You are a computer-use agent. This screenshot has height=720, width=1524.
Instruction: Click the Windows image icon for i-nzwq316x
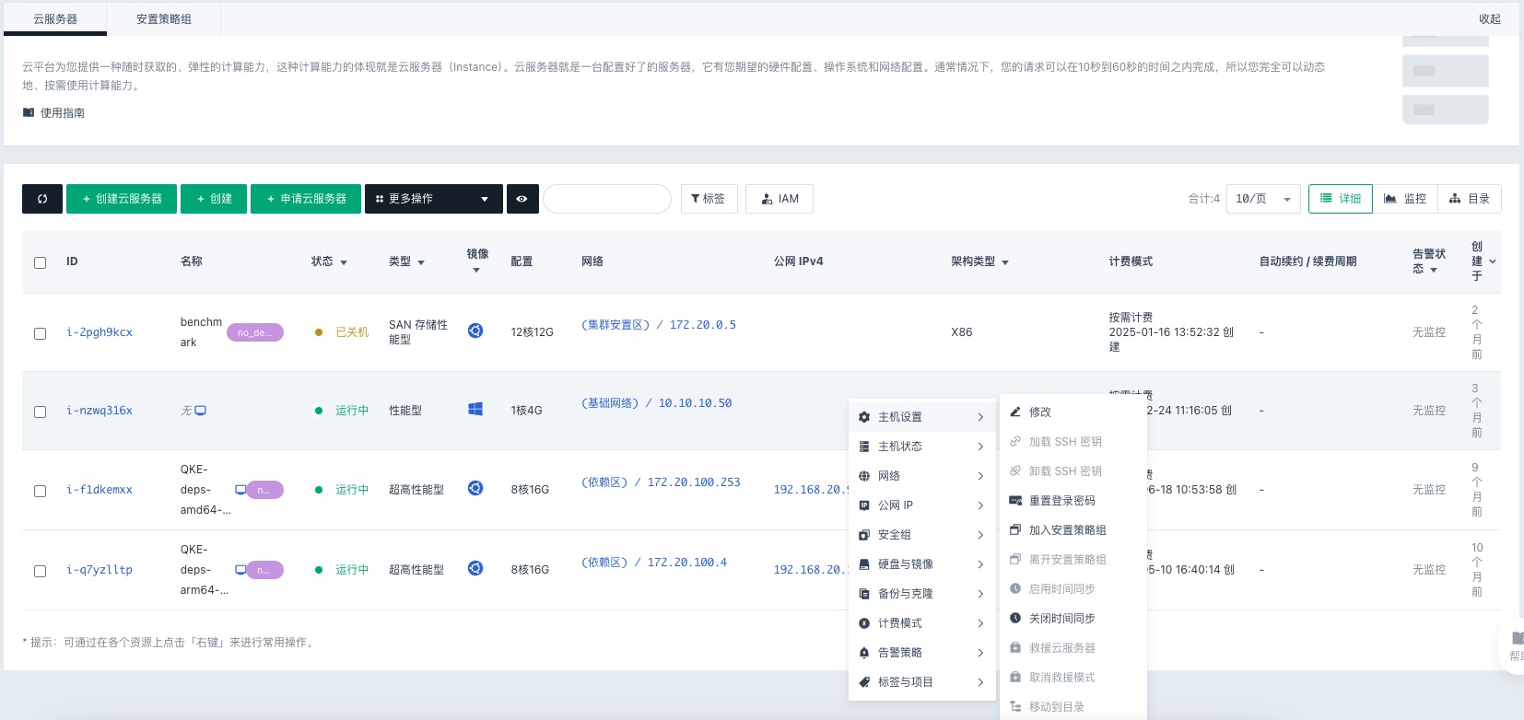tap(475, 409)
